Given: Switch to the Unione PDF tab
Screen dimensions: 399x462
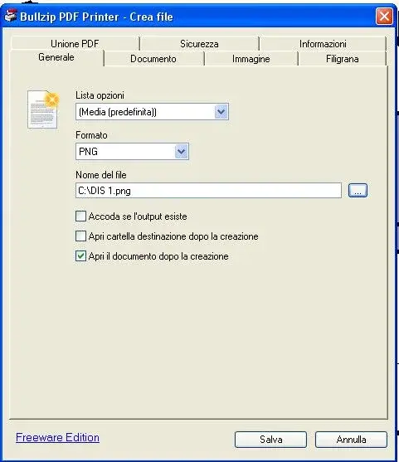Looking at the screenshot, I should pos(75,44).
